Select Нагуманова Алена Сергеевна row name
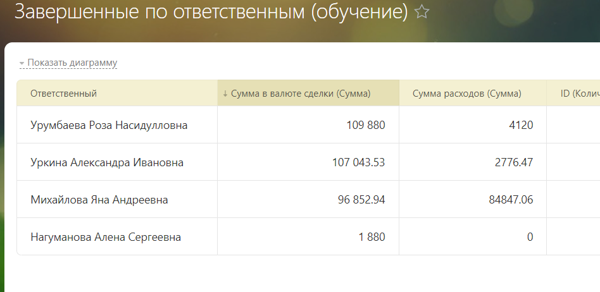 tap(106, 237)
